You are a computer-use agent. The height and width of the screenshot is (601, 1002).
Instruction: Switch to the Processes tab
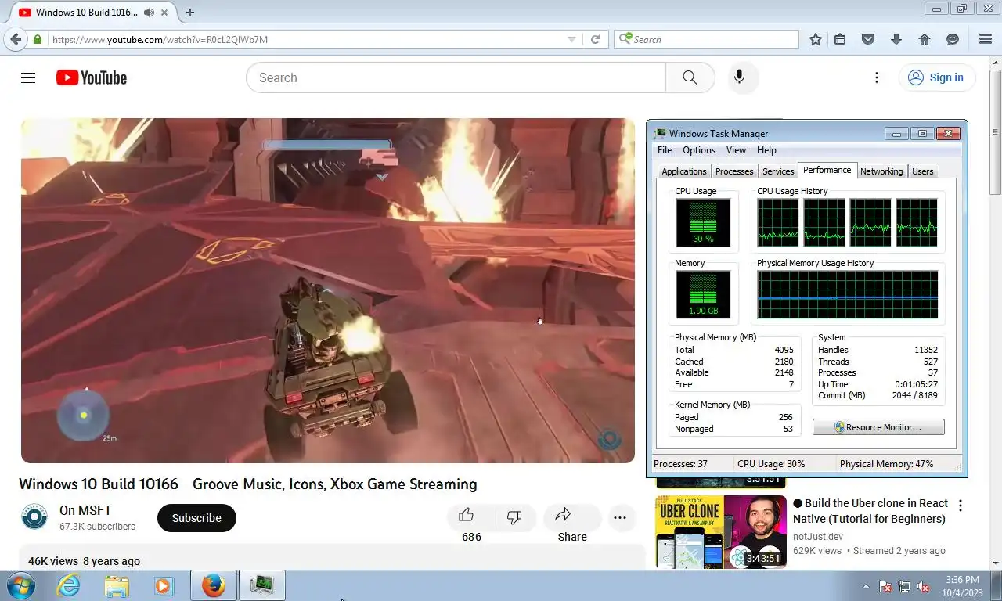[734, 171]
